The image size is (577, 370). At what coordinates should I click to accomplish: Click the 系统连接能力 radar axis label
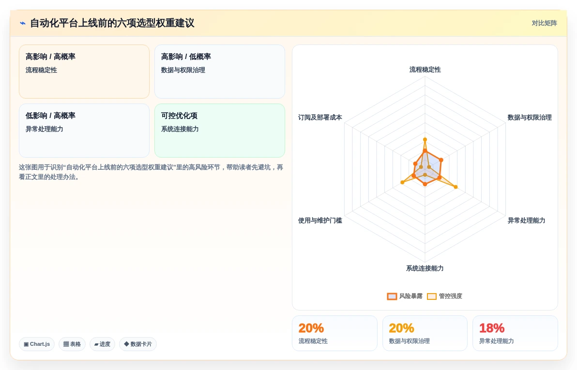(425, 268)
